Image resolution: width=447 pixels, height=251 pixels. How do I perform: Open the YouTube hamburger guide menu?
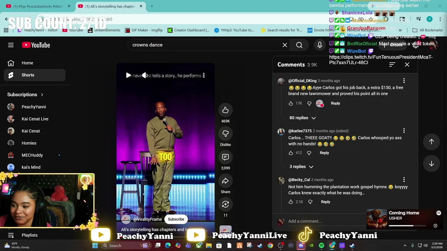pyautogui.click(x=11, y=45)
